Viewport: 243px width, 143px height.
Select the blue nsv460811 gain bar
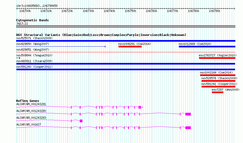pyautogui.click(x=126, y=64)
